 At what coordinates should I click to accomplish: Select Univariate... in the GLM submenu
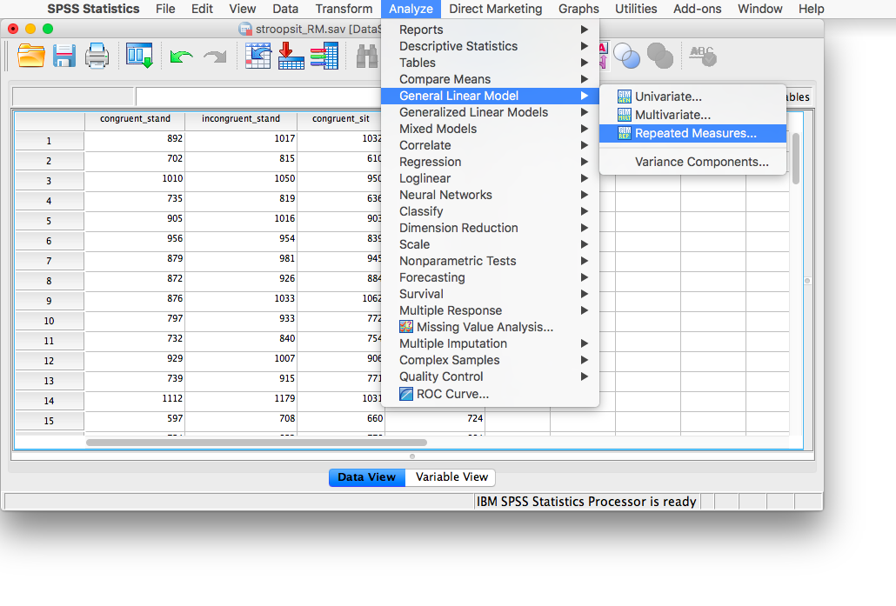click(x=692, y=97)
